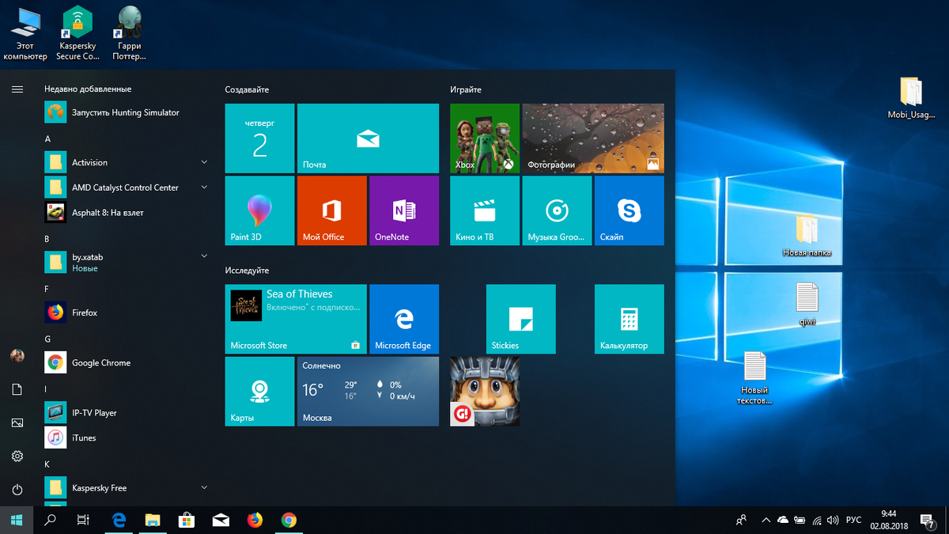
Task: Expand the Start menu hamburger navigation
Action: click(17, 89)
